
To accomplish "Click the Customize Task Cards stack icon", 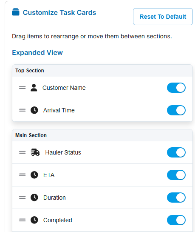I will pos(15,12).
